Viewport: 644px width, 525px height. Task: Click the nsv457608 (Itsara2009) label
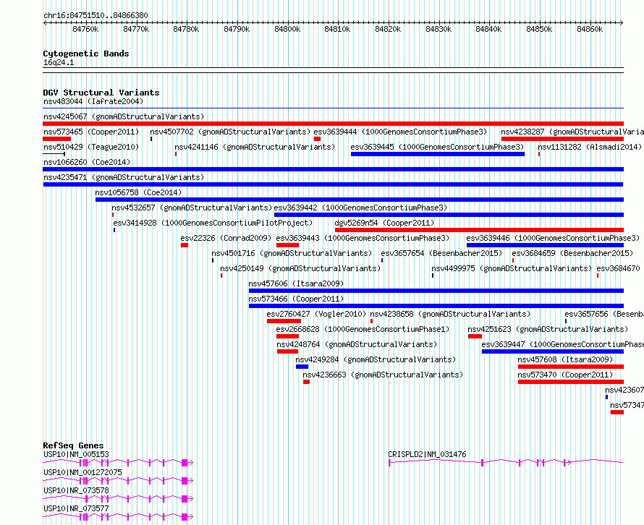(565, 359)
